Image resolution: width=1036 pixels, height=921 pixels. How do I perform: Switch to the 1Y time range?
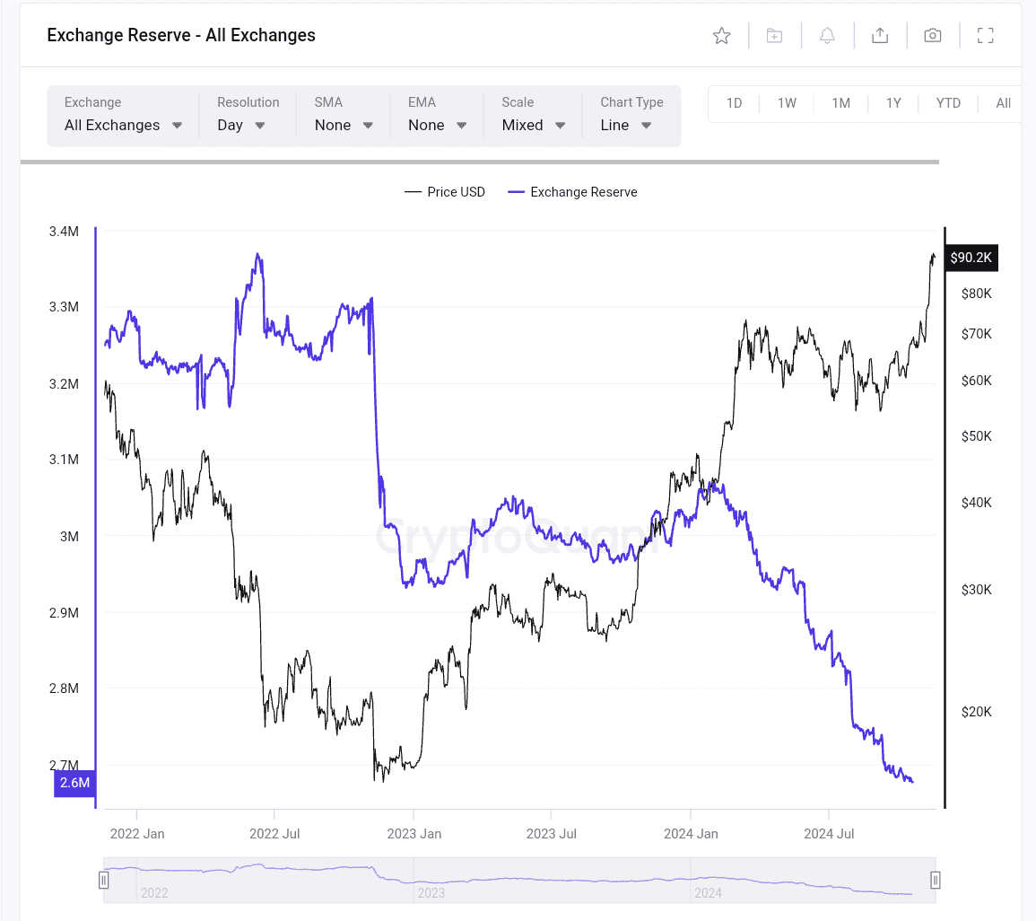[x=893, y=103]
